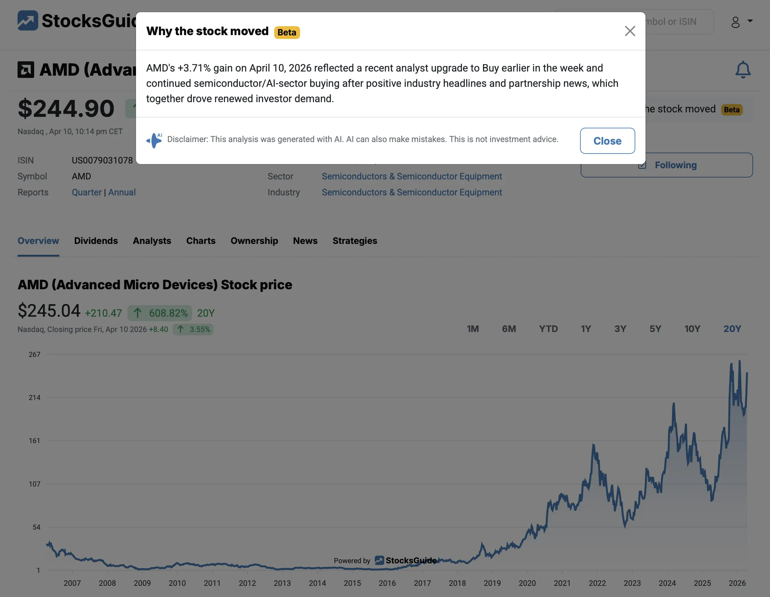Select the 1Y chart time range
The width and height of the screenshot is (770, 597).
(x=586, y=329)
